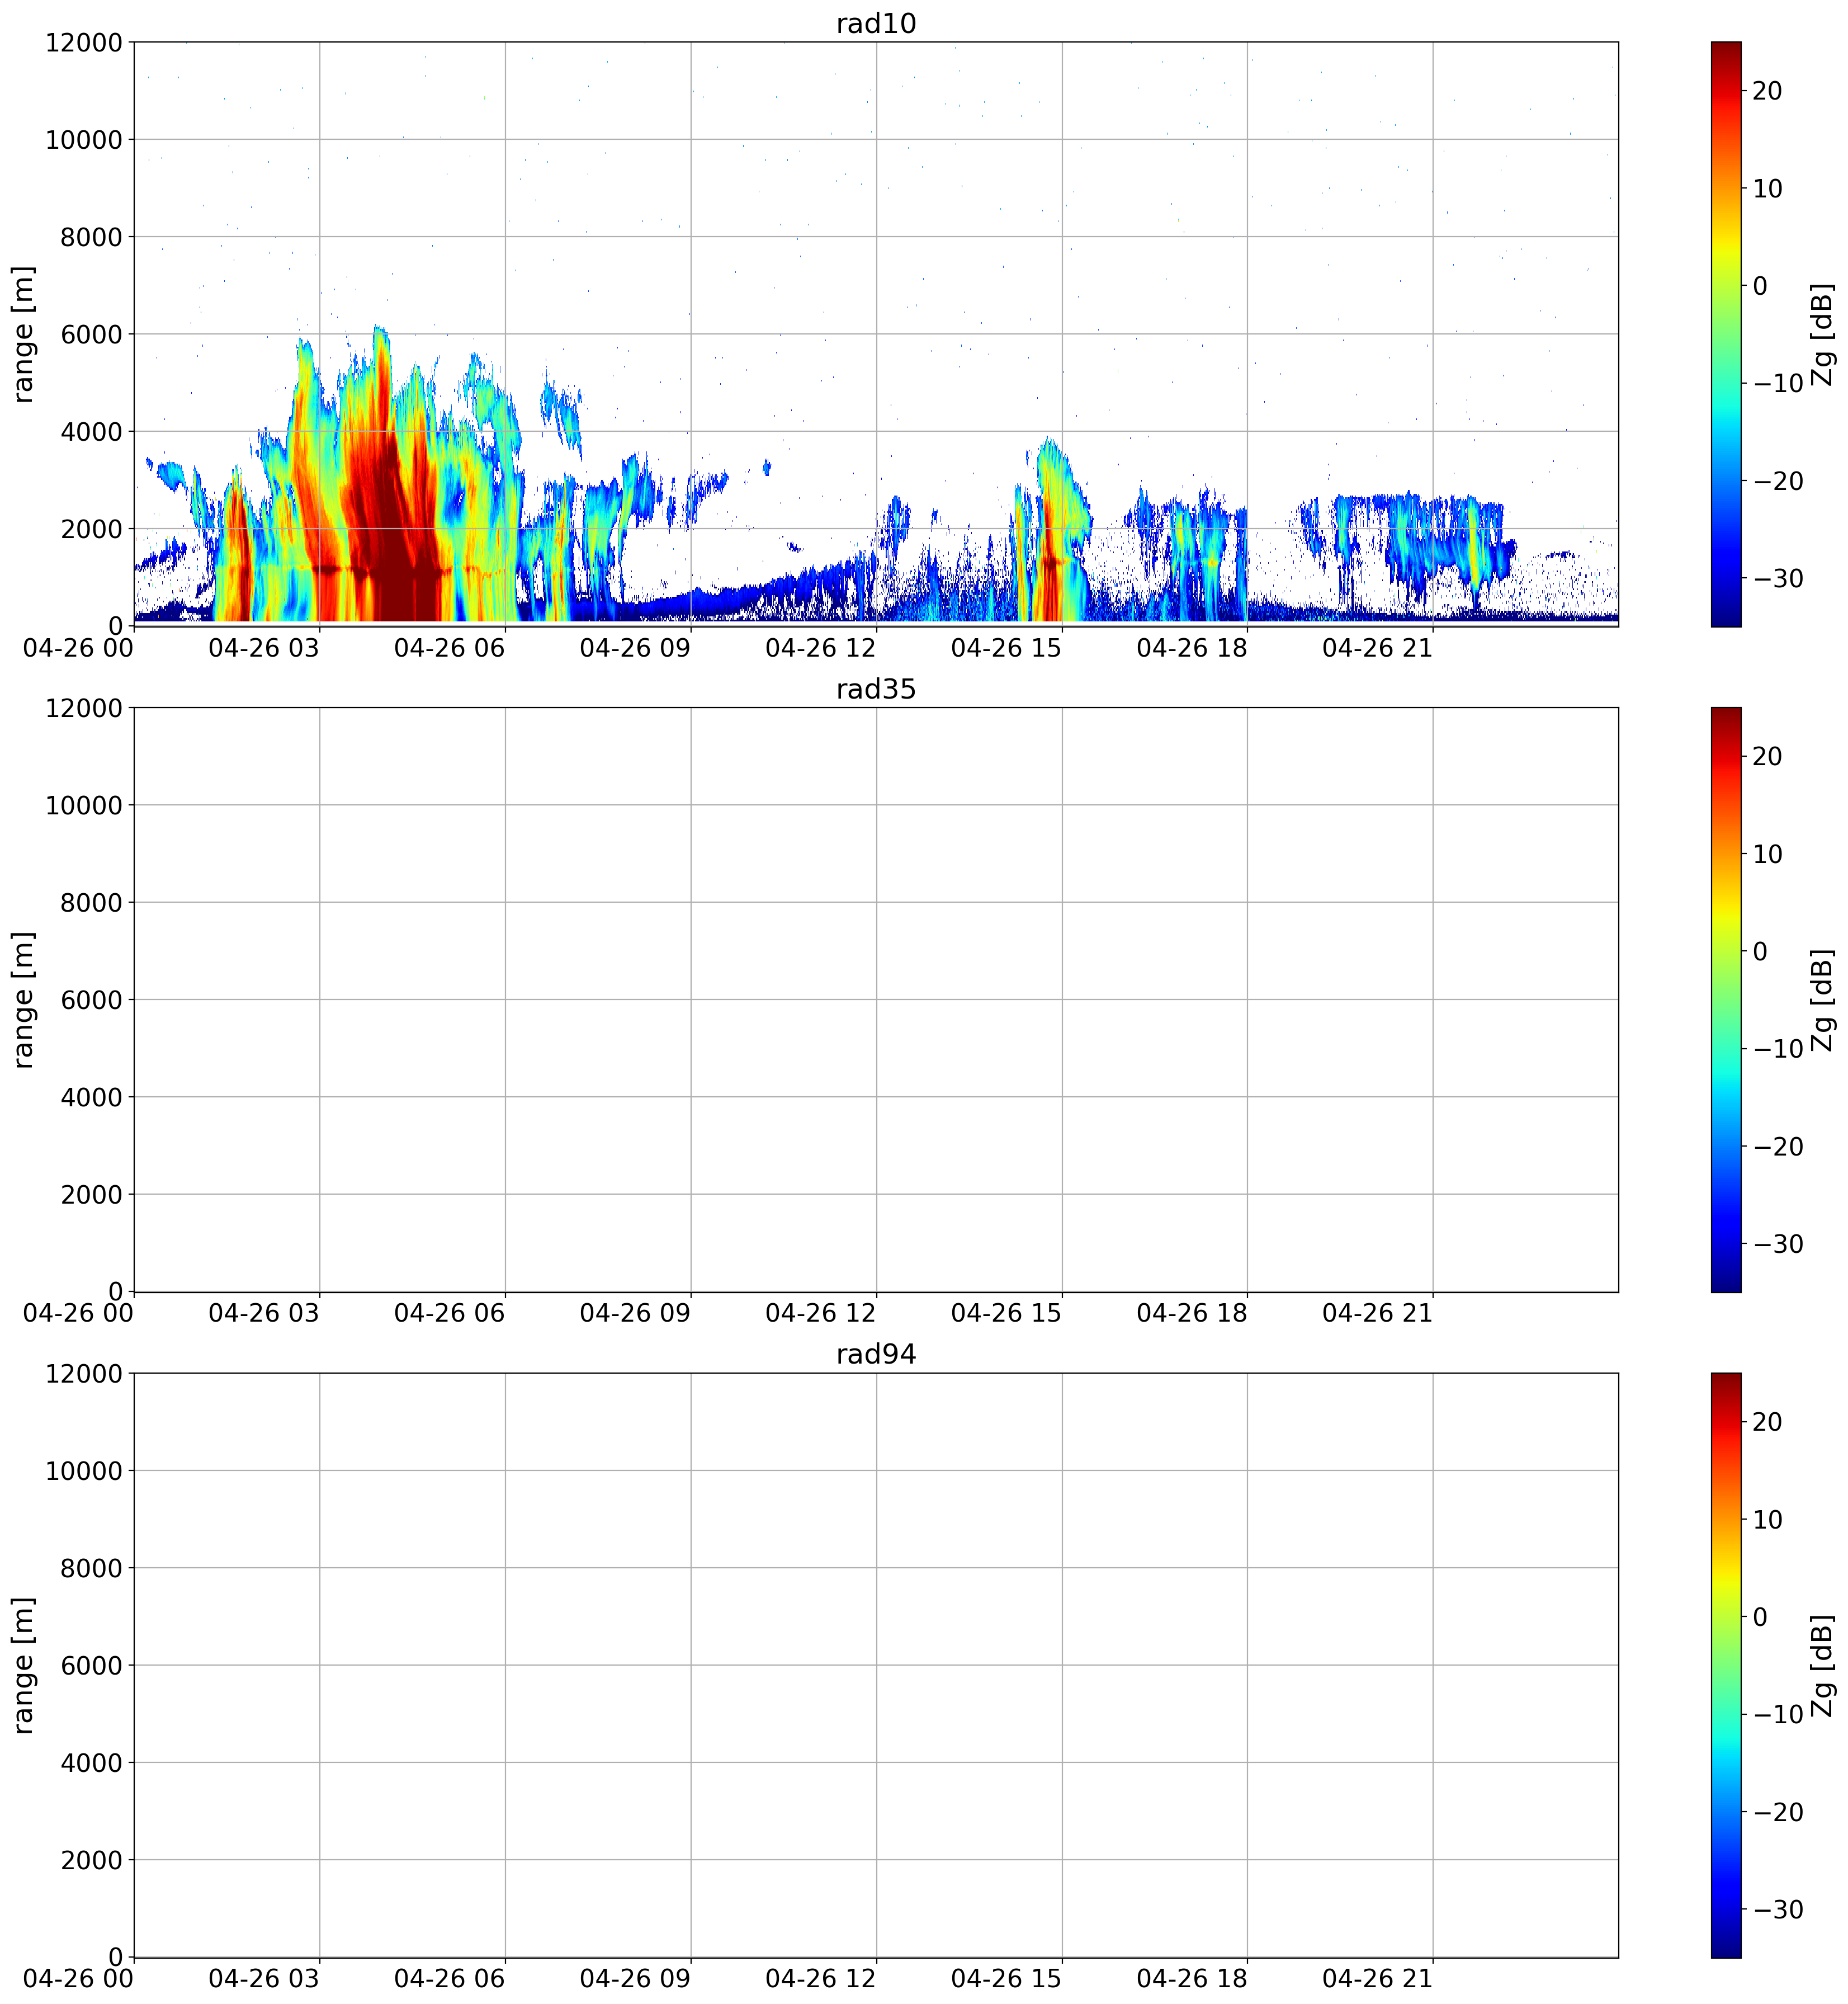Click the rad94 panel's 'range [m]' axis label
Viewport: 1848px width, 2004px height.
pos(23,1665)
